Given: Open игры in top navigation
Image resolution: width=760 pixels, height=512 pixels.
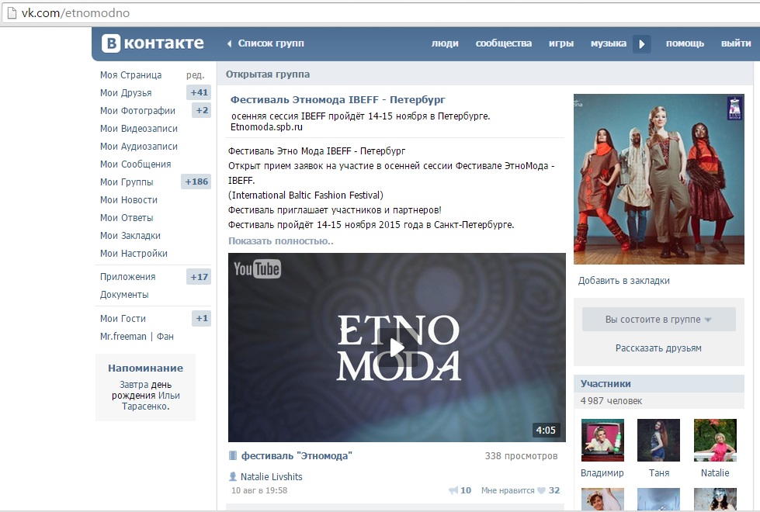Looking at the screenshot, I should (x=561, y=43).
